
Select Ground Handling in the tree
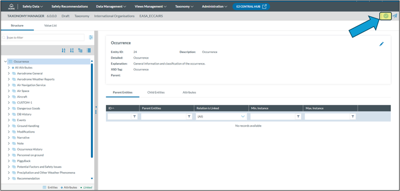click(28, 126)
